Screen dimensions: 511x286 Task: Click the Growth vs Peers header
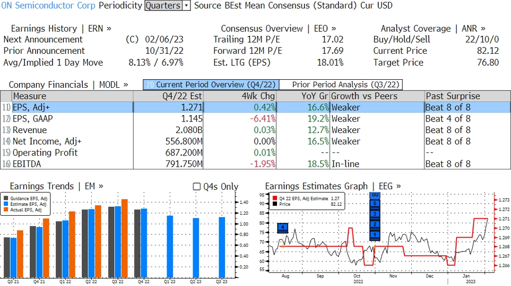(x=377, y=96)
